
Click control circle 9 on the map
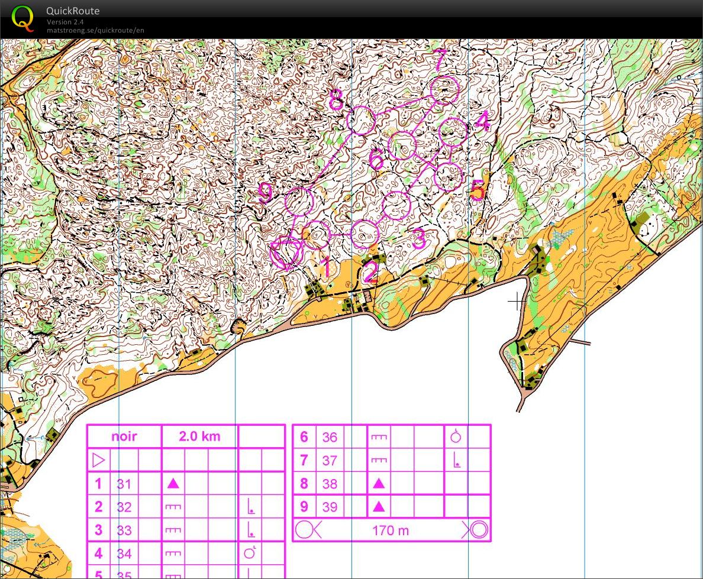298,201
